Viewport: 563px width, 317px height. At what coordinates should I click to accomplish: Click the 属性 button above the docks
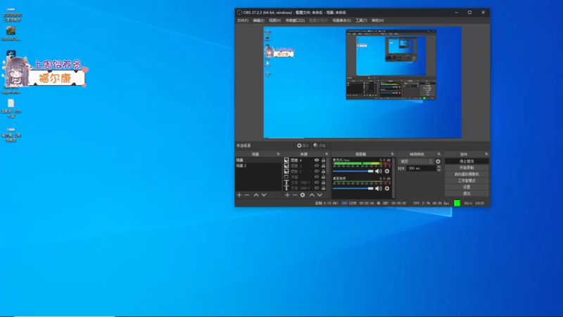tap(303, 146)
